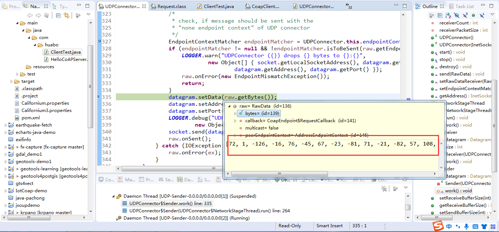
Task: Close the active UDPConnector editor tab
Action: (x=144, y=7)
